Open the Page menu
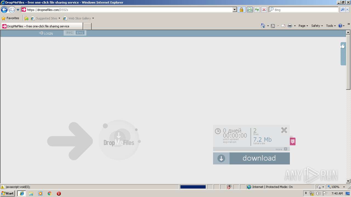Image resolution: width=351 pixels, height=197 pixels. click(x=303, y=26)
